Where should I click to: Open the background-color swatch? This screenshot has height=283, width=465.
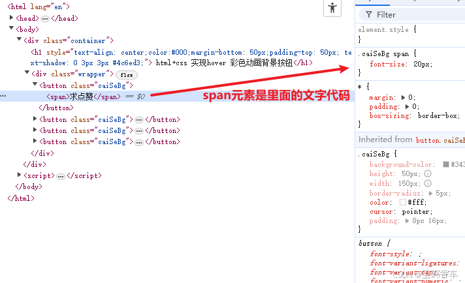pos(445,164)
